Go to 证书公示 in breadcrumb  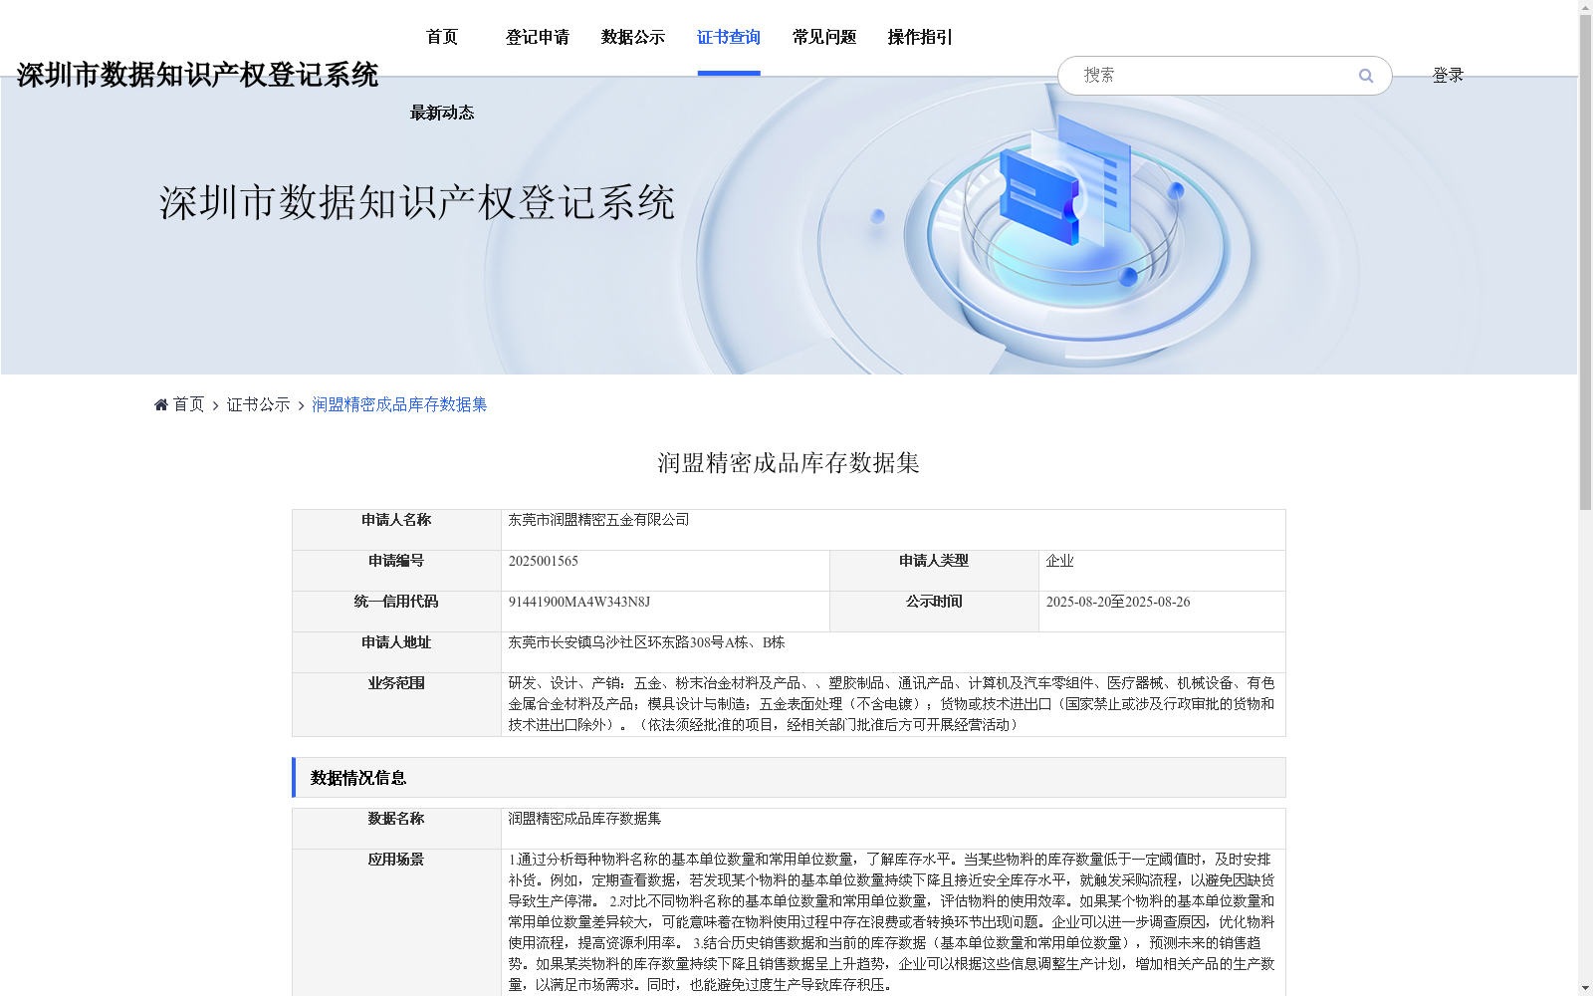pyautogui.click(x=259, y=404)
